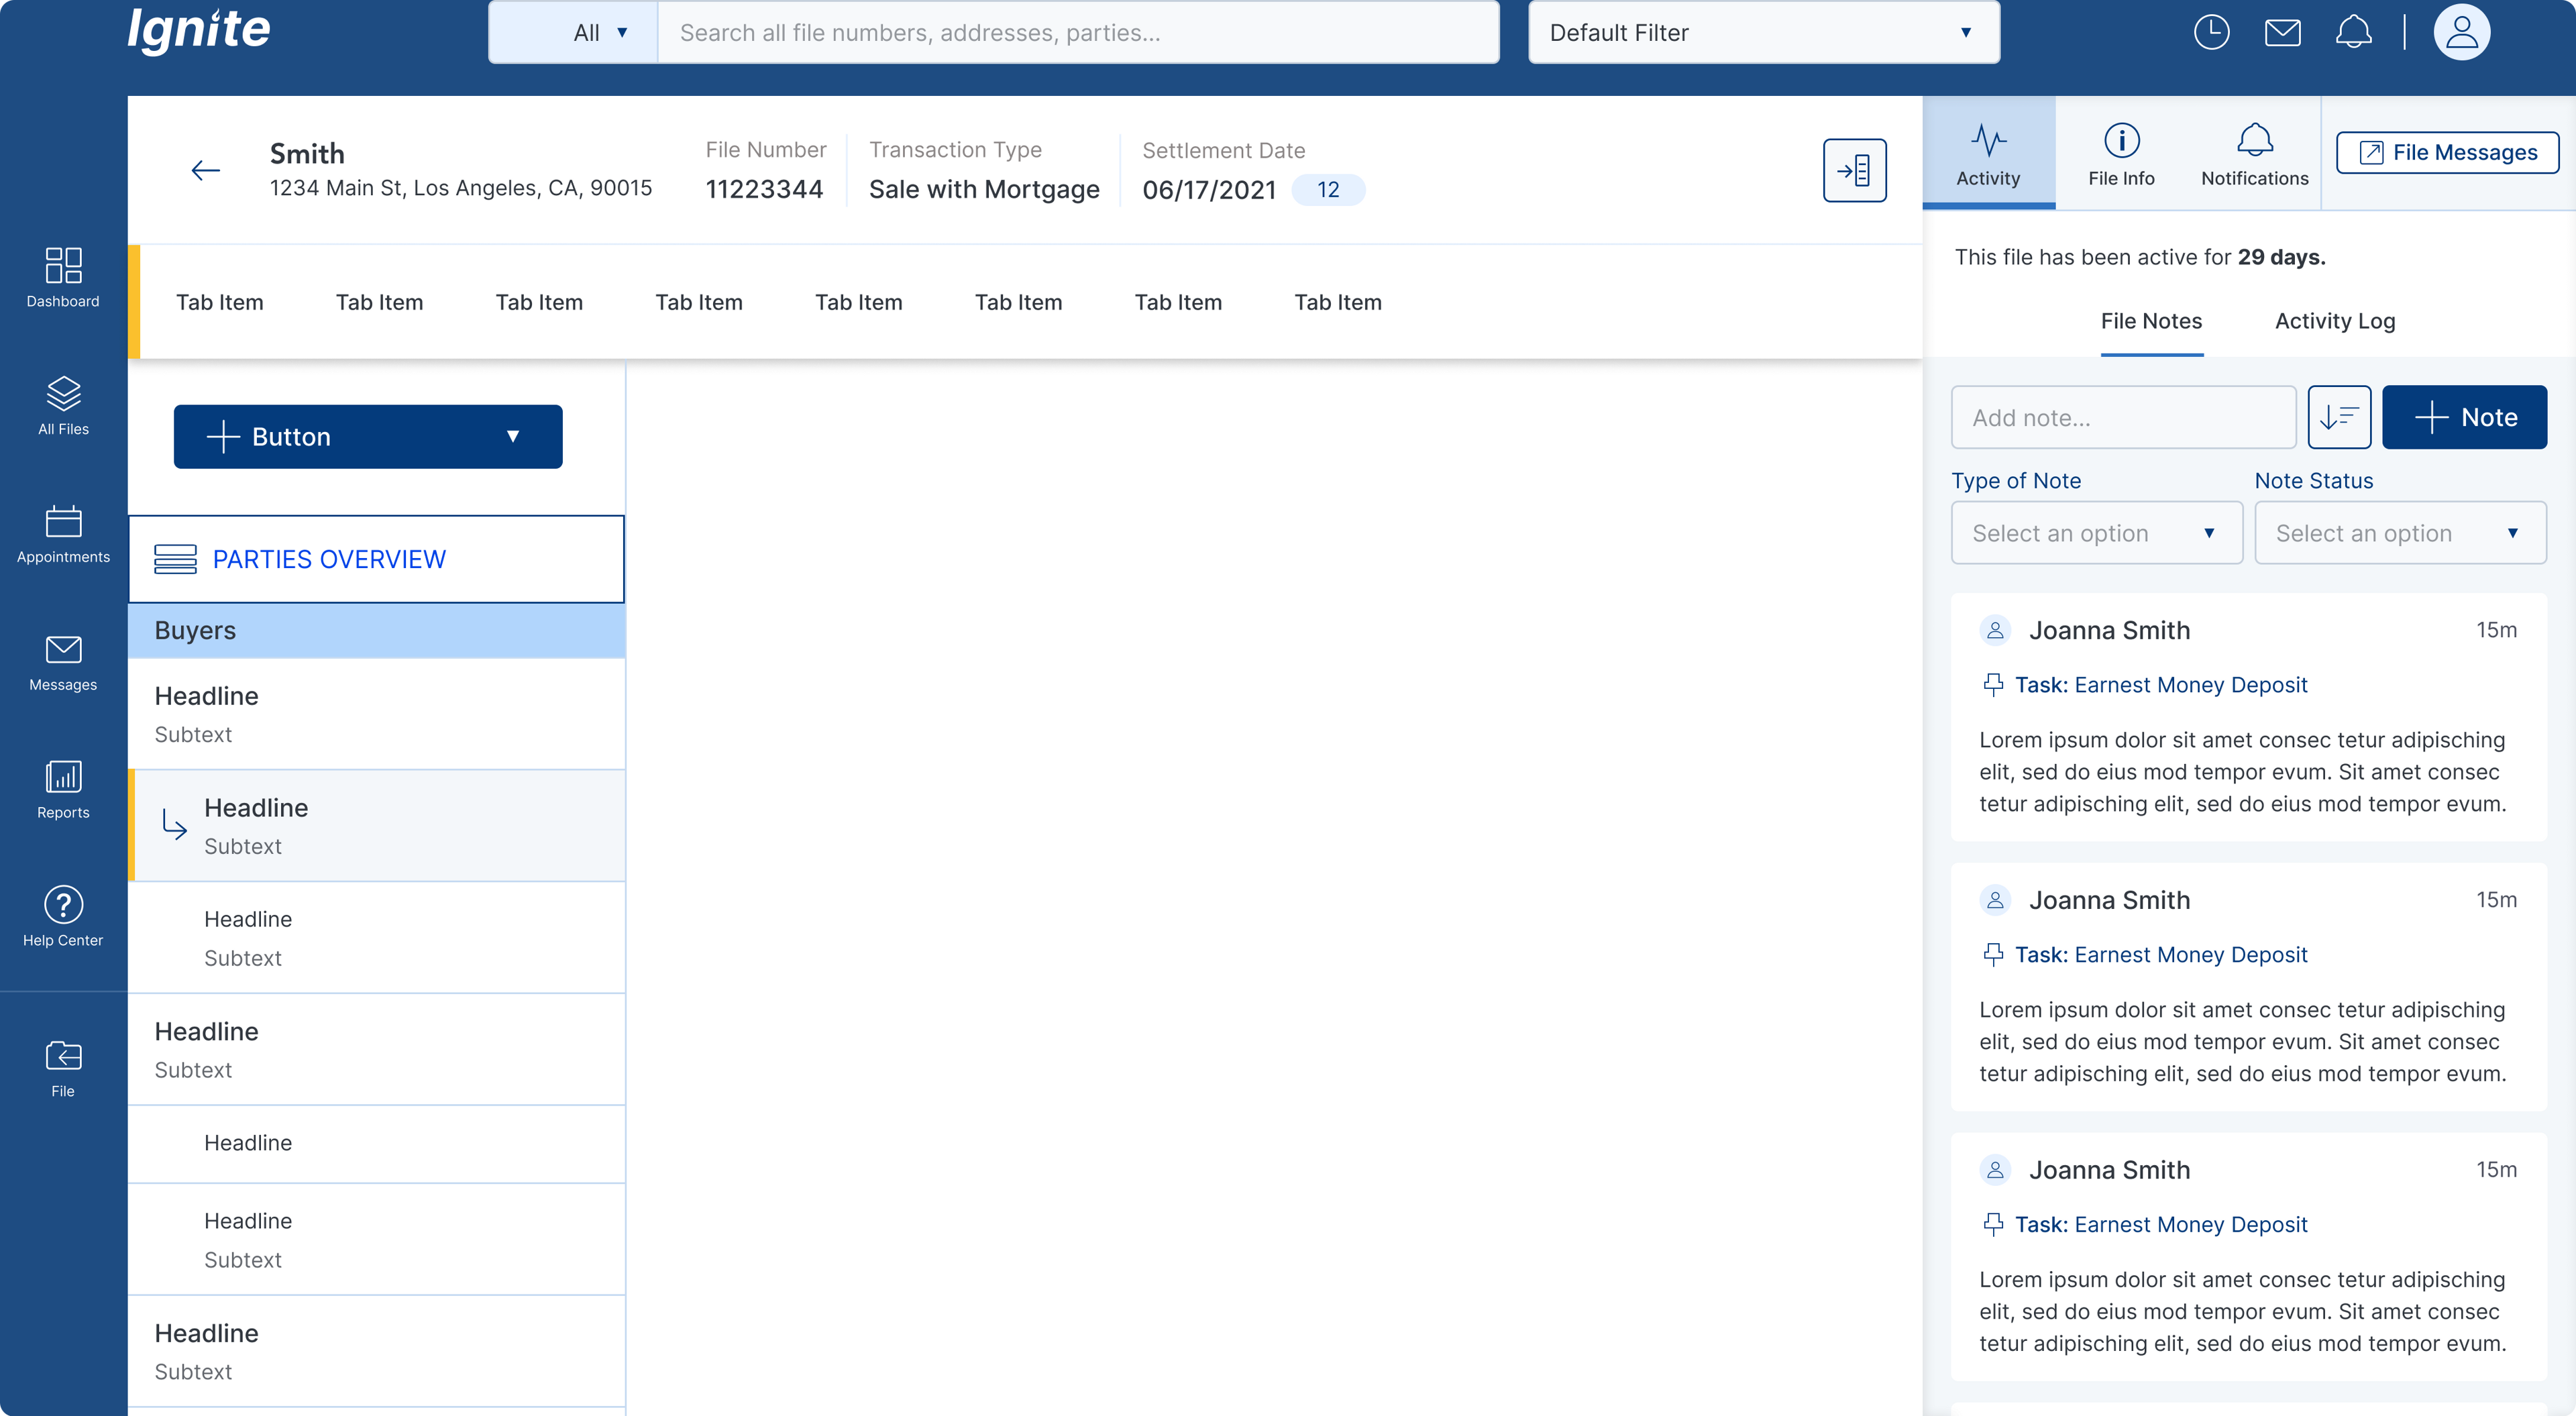The image size is (2576, 1416).
Task: Click the Parties Overview list icon
Action: click(175, 559)
